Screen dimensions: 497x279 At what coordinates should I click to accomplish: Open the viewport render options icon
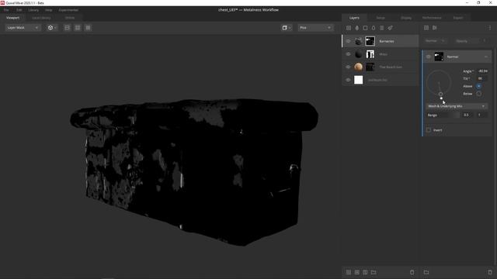tap(287, 28)
